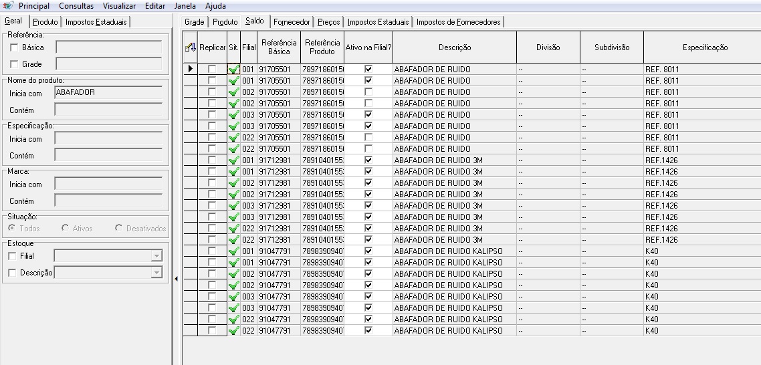This screenshot has height=365, width=761.
Task: Click the Divisão column header
Action: [x=548, y=47]
